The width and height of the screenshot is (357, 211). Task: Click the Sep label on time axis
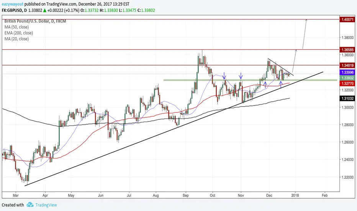pyautogui.click(x=186, y=196)
